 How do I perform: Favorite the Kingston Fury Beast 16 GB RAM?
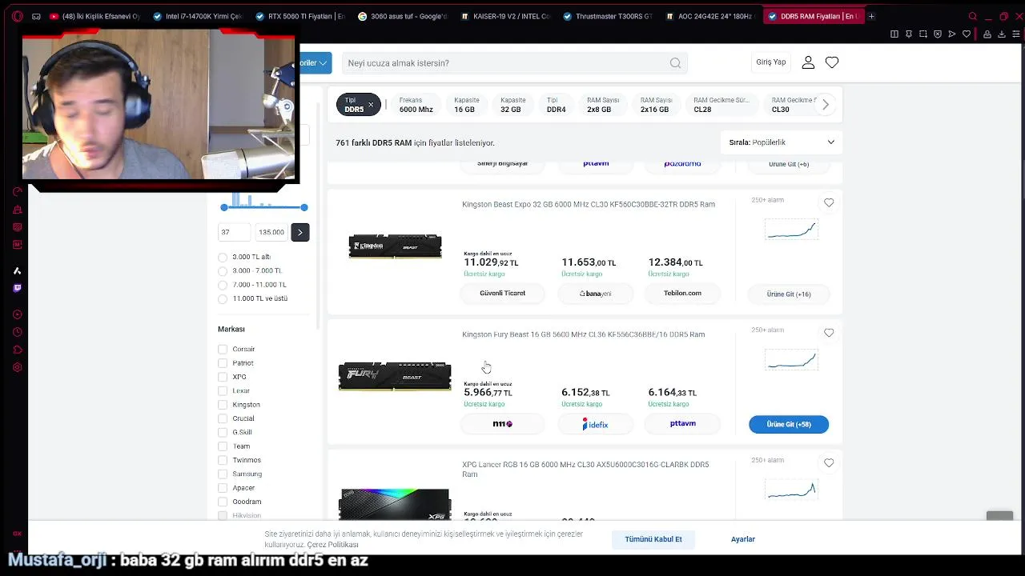click(x=829, y=333)
